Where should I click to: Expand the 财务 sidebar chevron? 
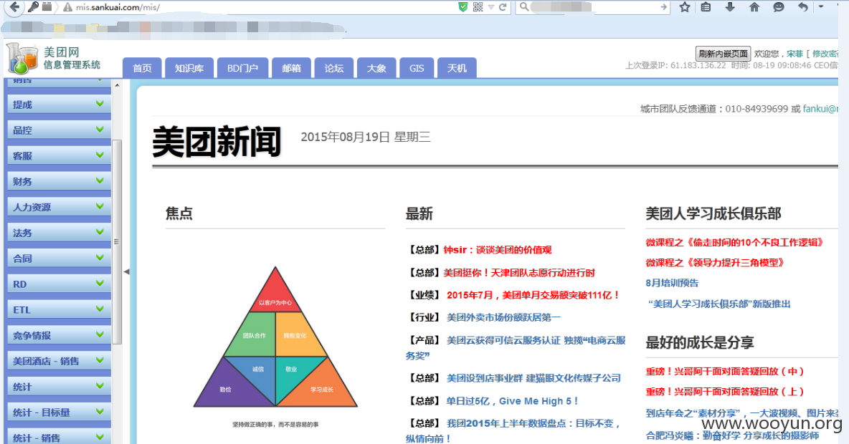click(x=100, y=180)
